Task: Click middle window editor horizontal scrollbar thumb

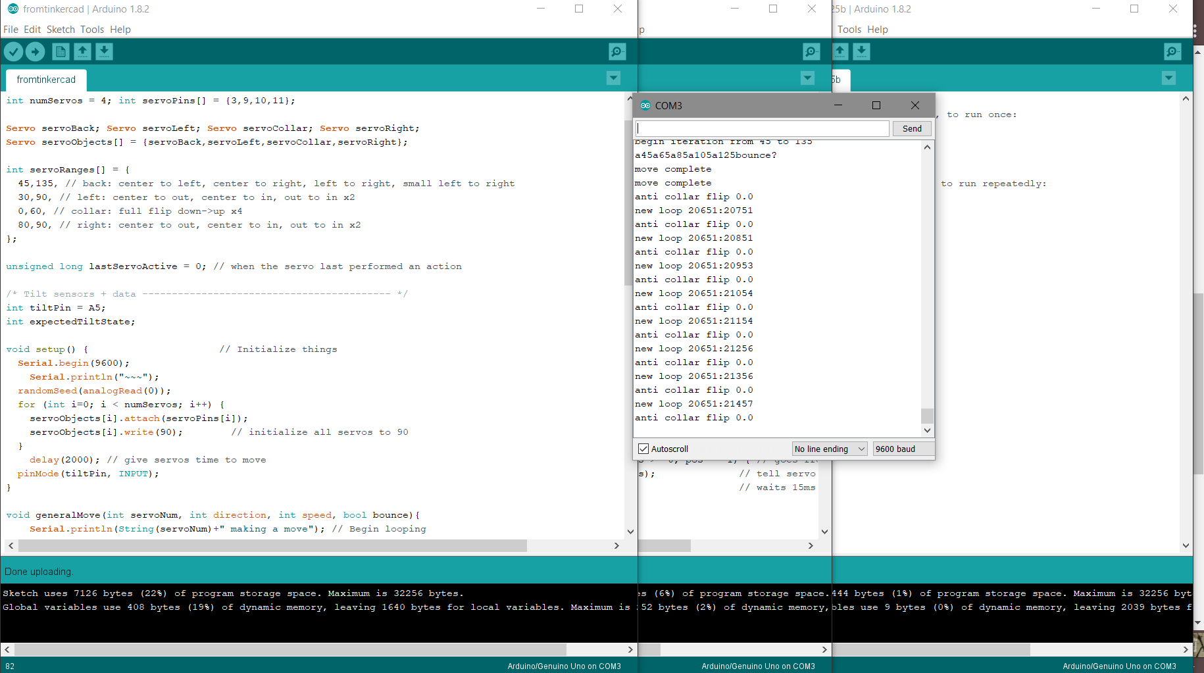Action: [x=665, y=545]
